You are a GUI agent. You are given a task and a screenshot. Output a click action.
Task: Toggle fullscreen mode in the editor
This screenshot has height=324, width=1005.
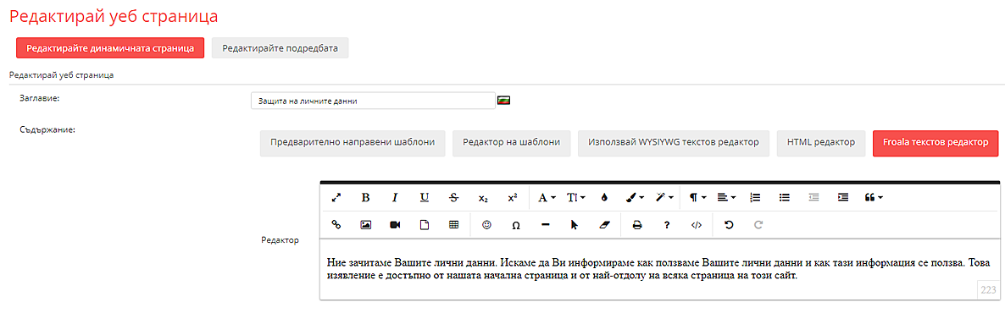tap(336, 198)
